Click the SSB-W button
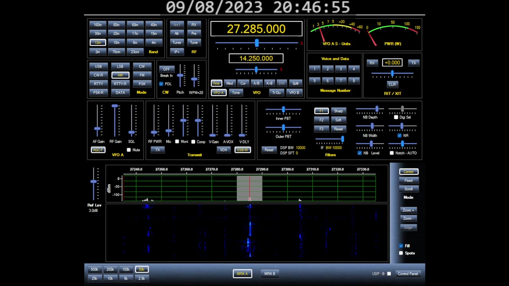 (242, 150)
